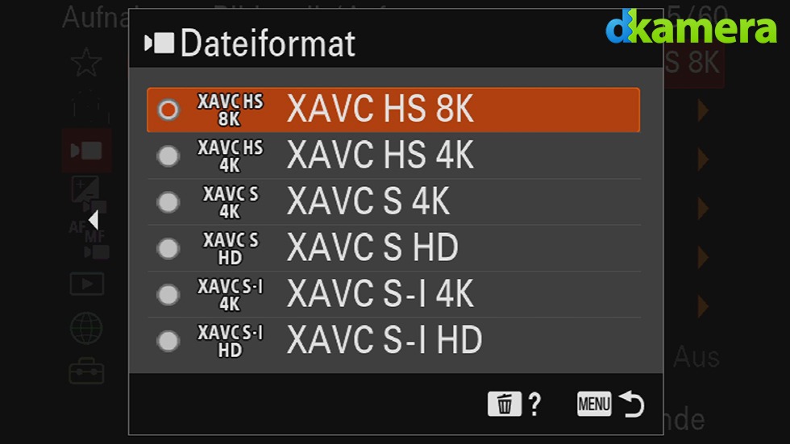This screenshot has width=790, height=444.
Task: Open the network globe tab icon
Action: click(x=87, y=328)
